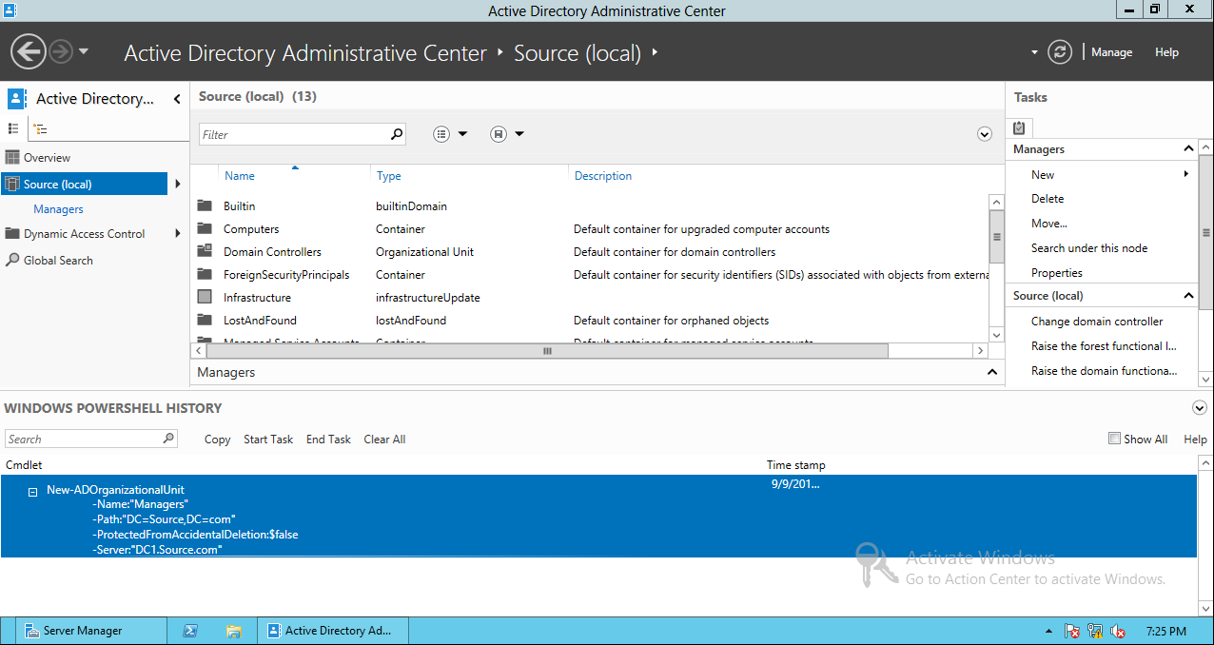The image size is (1214, 645).
Task: Switch navigation pane to tree view
Action: coord(40,127)
